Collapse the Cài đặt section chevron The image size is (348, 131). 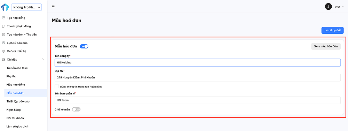point(43,59)
